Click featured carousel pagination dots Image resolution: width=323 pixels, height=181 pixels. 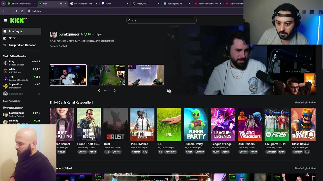coord(107,90)
